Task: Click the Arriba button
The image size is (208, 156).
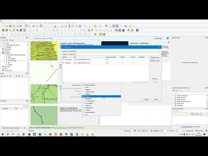Action: point(155,79)
